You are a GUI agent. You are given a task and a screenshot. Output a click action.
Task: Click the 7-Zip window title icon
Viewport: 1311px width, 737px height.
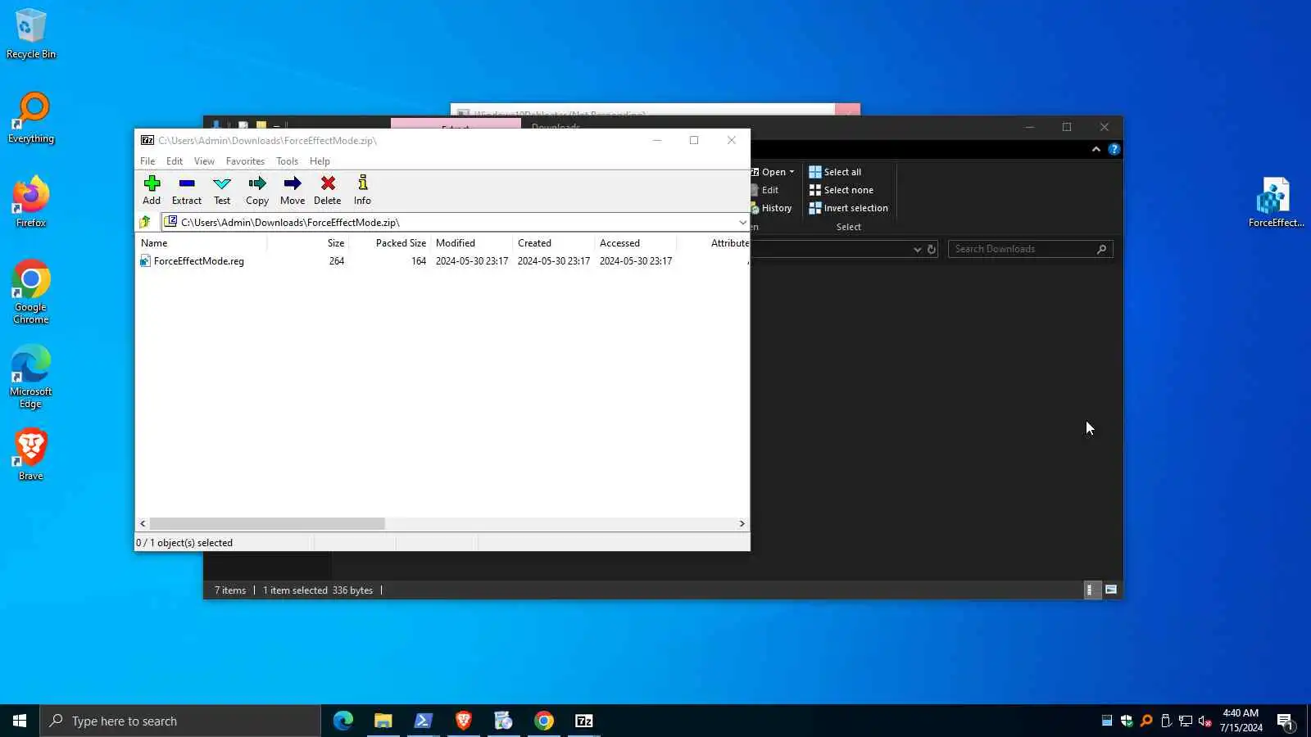tap(147, 140)
